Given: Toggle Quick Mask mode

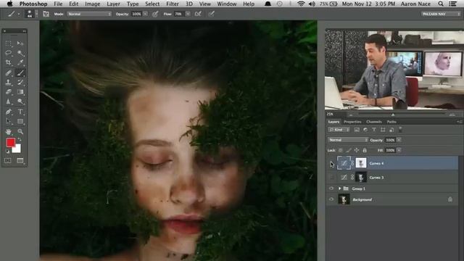Looking at the screenshot, I should (x=8, y=160).
